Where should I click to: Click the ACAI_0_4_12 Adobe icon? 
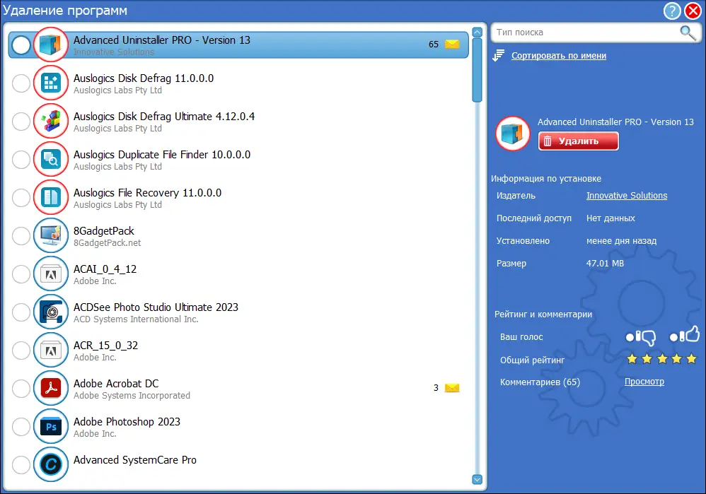pos(51,274)
